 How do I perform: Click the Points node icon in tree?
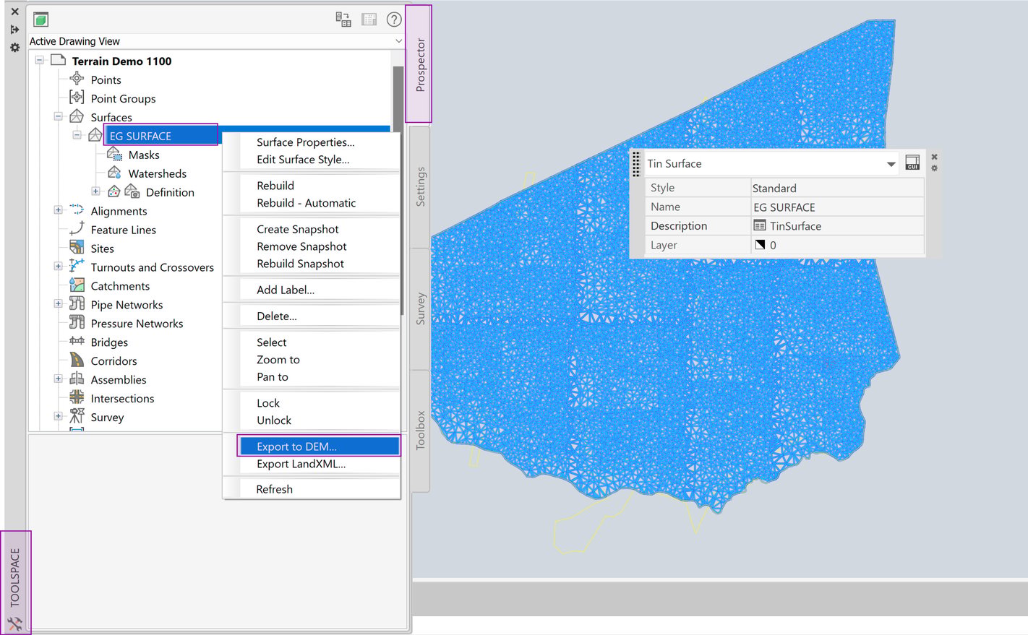(x=77, y=79)
